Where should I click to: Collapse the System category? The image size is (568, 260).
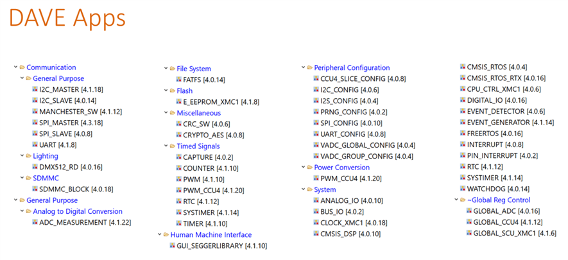303,189
